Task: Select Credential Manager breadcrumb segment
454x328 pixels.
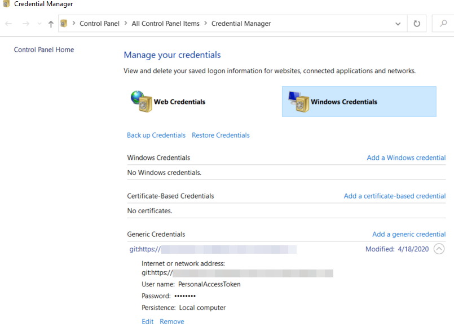Action: (x=241, y=24)
